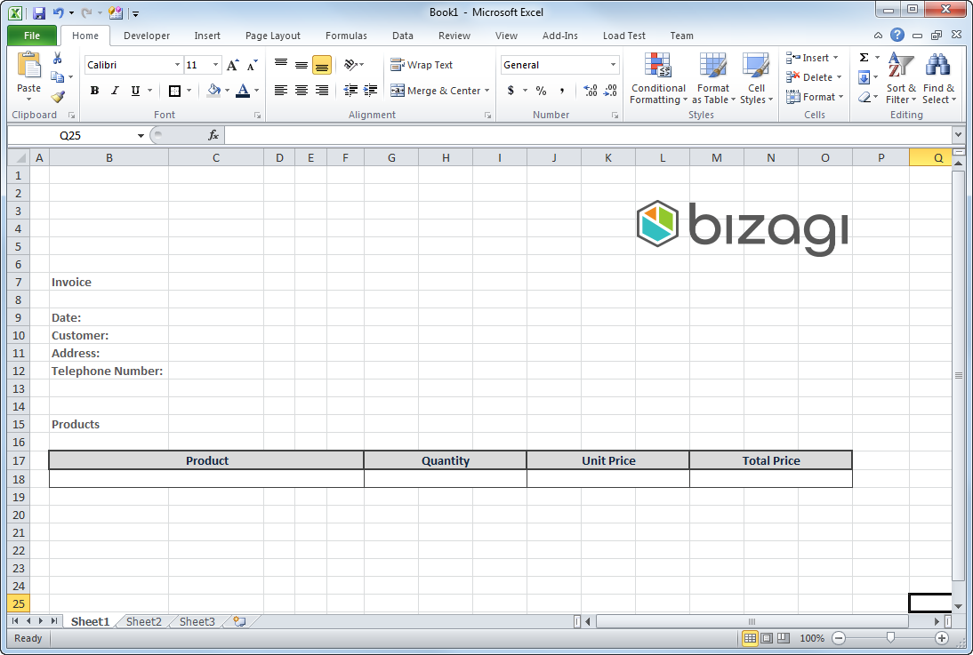Image resolution: width=973 pixels, height=655 pixels.
Task: Apply the Borders button
Action: click(x=174, y=91)
